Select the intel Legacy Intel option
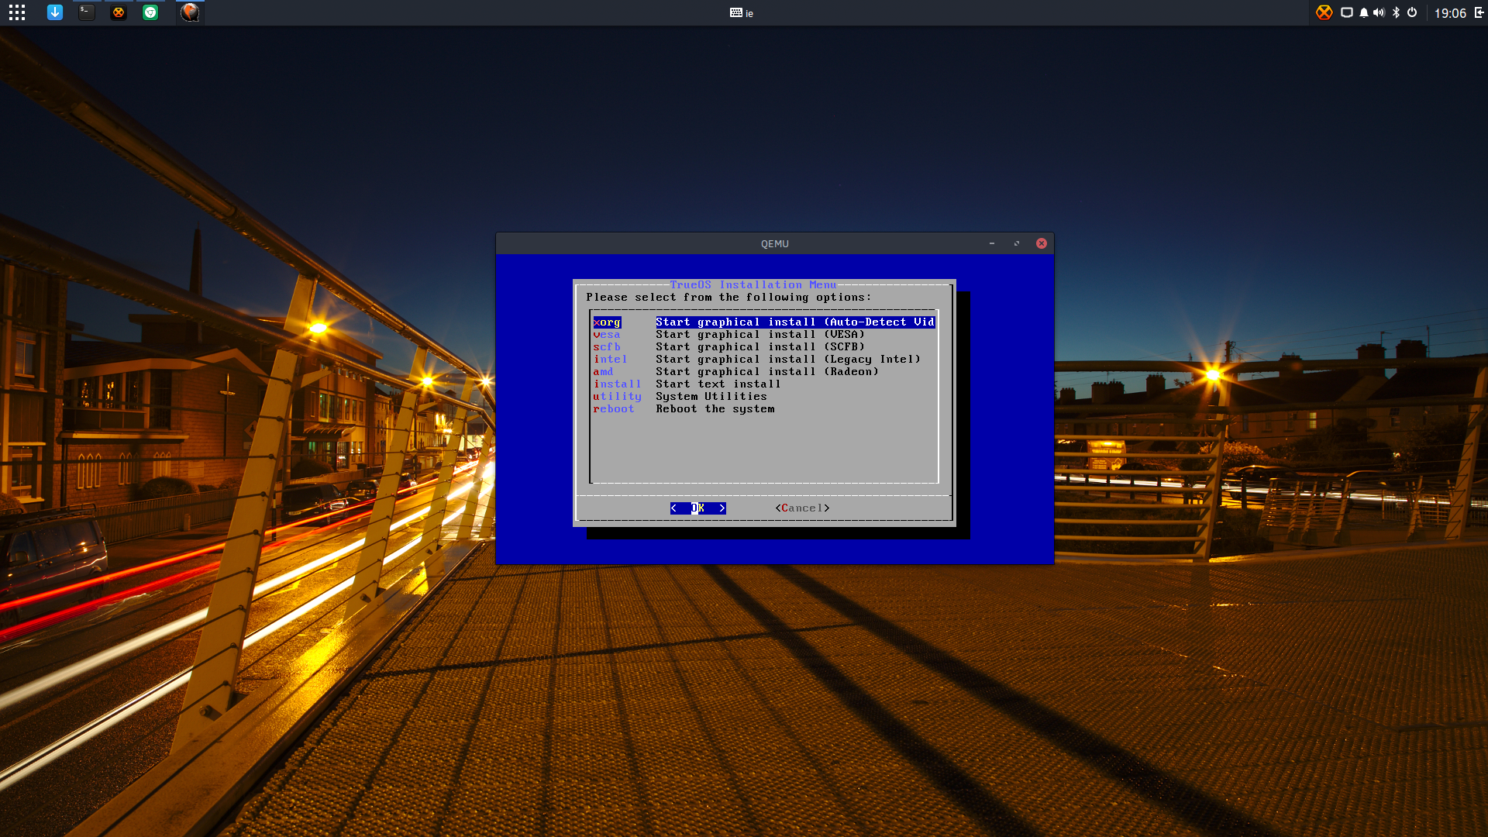Screen dimensions: 1488x837 pyautogui.click(x=756, y=360)
